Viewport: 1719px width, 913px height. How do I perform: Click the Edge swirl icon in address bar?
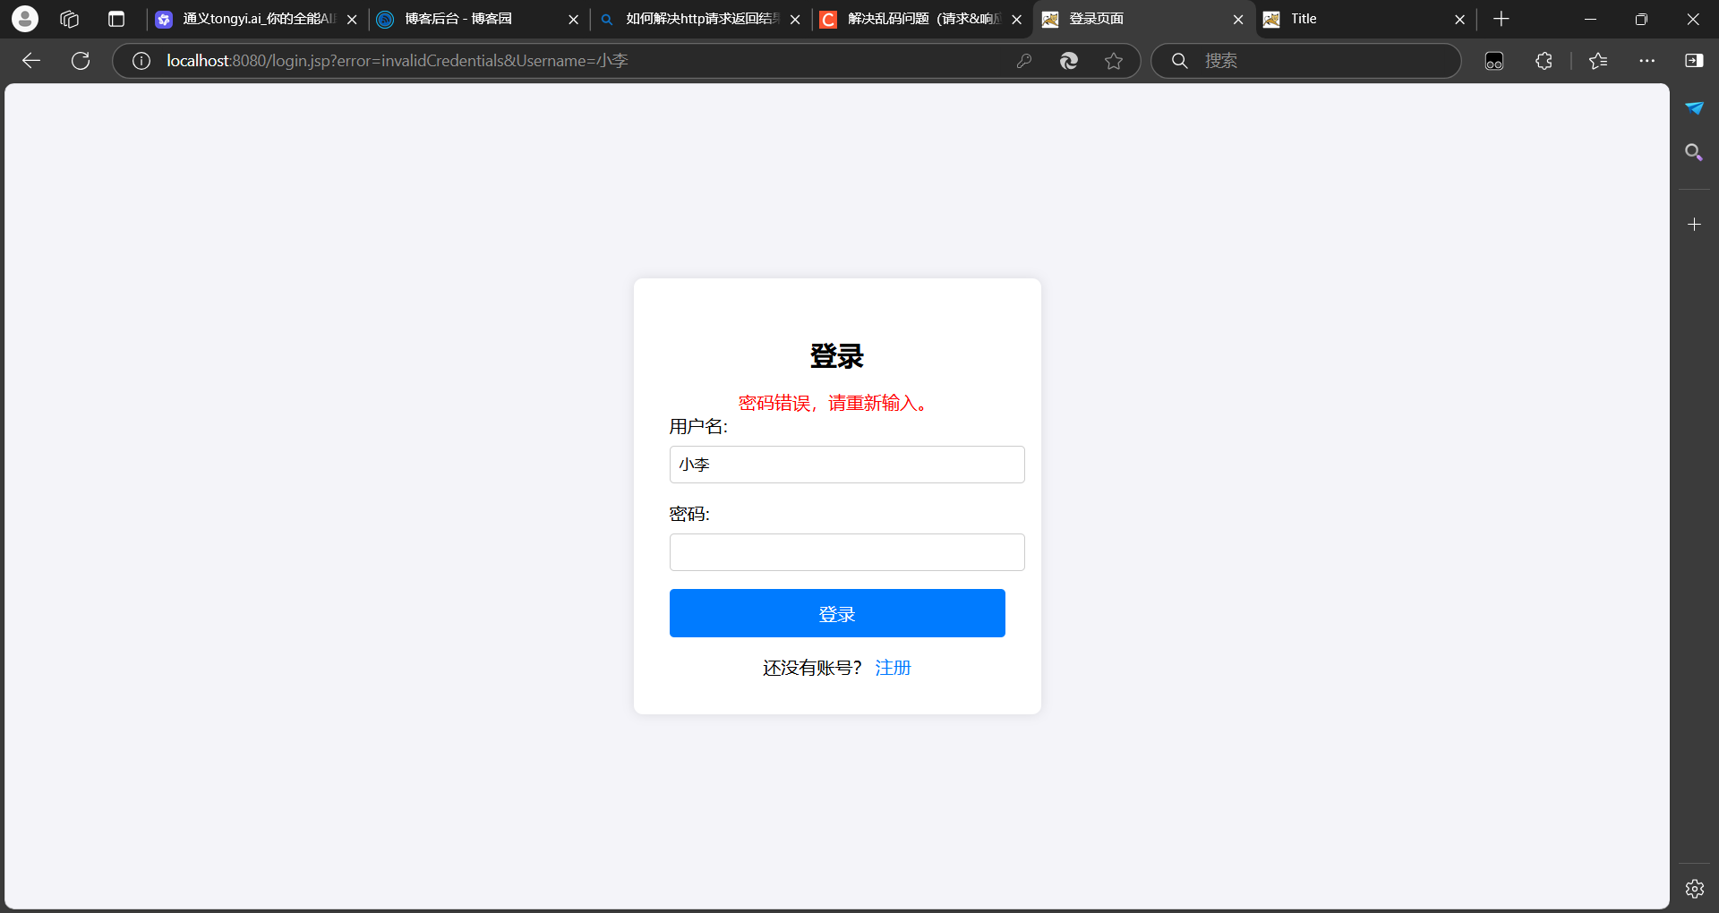(x=1069, y=61)
